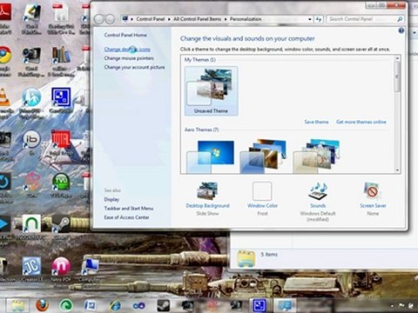This screenshot has width=418, height=313.
Task: Click the blue square app on taskbar
Action: point(260,305)
